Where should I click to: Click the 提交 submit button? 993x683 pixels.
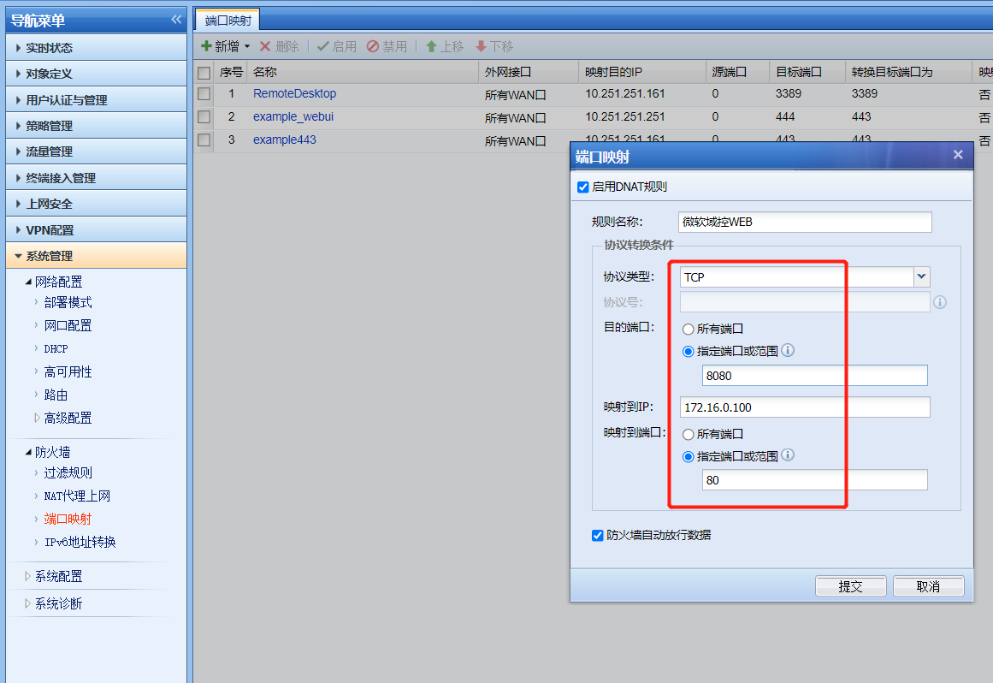(x=850, y=586)
